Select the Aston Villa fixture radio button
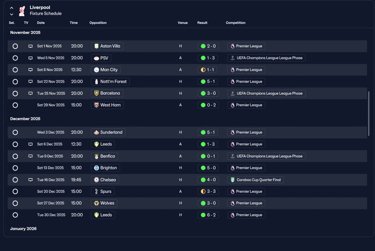The height and width of the screenshot is (251, 375). point(15,46)
